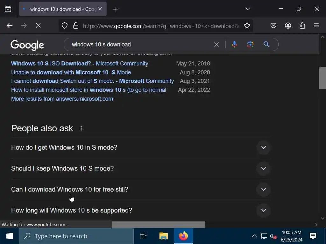326x244 pixels.
Task: Select the People also ask heading
Action: pyautogui.click(x=42, y=128)
